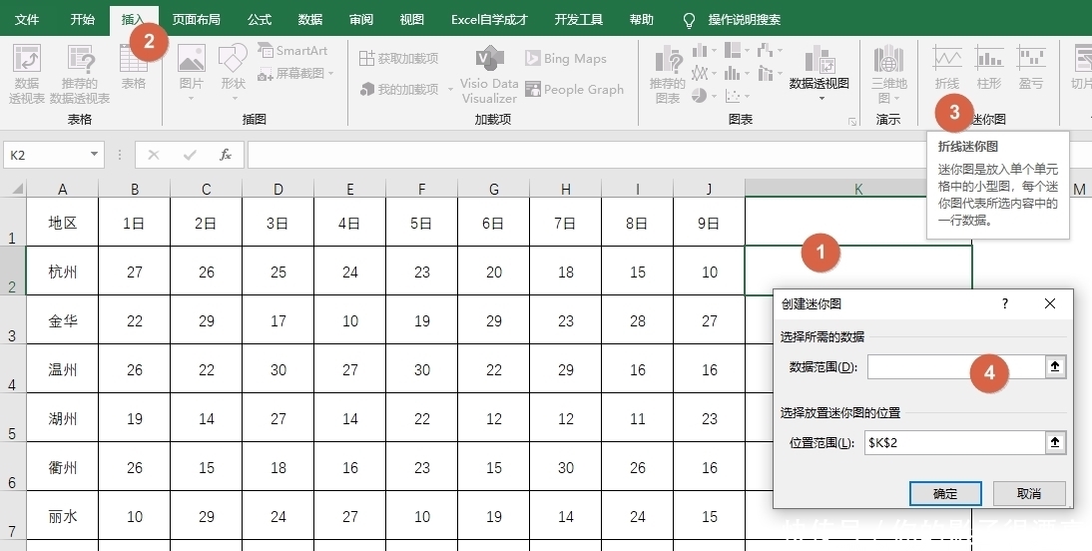
Task: Click the formula bar confirm checkmark
Action: pos(190,155)
